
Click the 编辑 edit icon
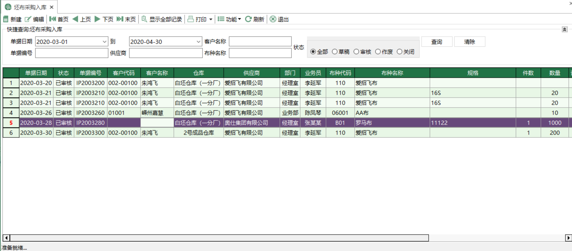pyautogui.click(x=28, y=19)
